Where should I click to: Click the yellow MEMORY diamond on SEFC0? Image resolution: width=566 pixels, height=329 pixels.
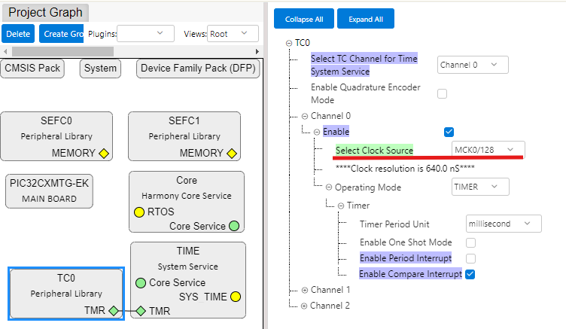tap(104, 154)
